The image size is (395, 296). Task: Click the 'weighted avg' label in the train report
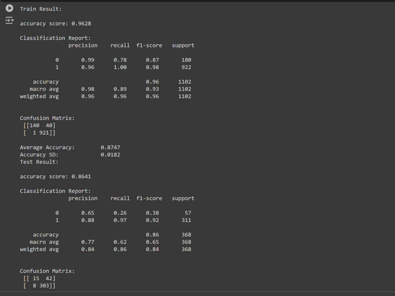[39, 97]
